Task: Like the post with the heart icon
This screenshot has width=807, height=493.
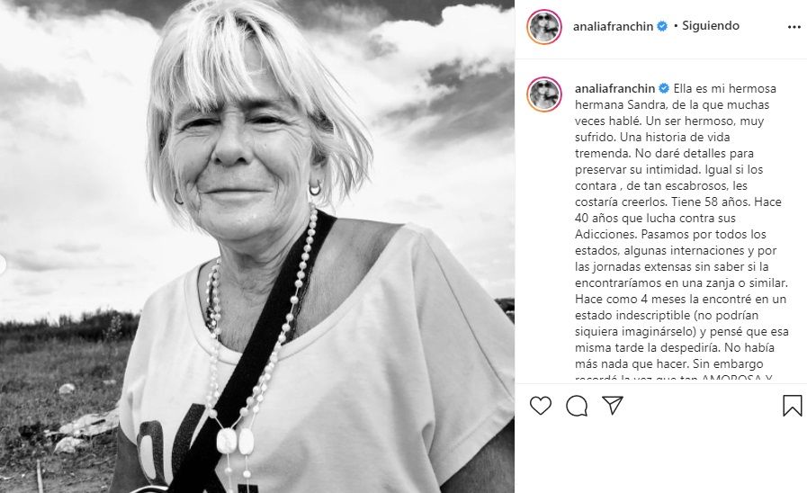Action: click(541, 406)
